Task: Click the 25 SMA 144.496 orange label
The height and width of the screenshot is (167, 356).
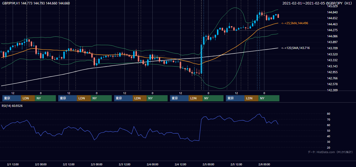Action: point(295,23)
